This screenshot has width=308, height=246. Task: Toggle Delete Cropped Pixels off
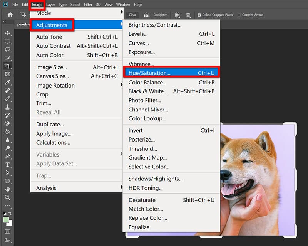200,15
